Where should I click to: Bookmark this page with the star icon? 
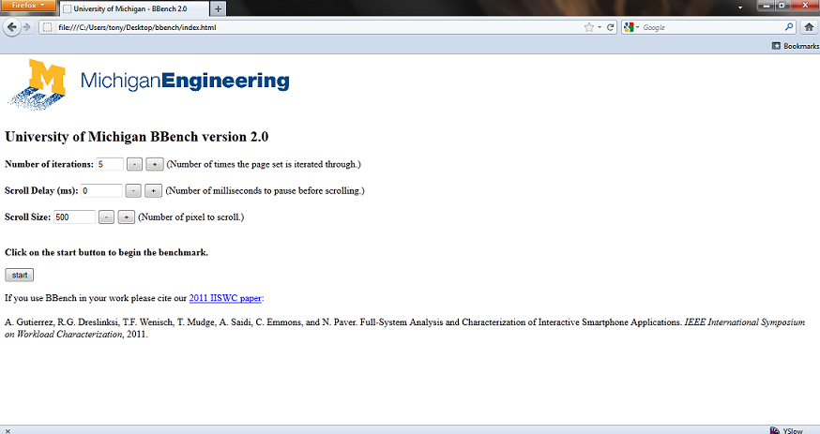[587, 27]
